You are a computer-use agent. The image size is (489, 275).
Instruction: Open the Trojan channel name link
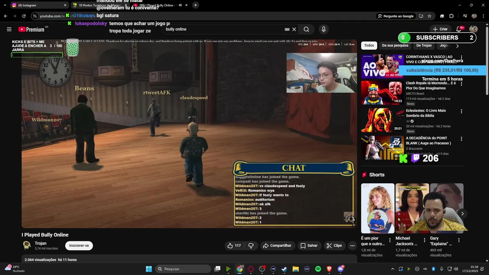click(40, 243)
